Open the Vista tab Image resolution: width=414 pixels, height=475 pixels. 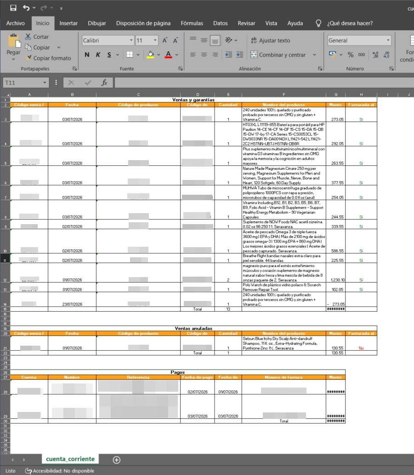(x=271, y=23)
